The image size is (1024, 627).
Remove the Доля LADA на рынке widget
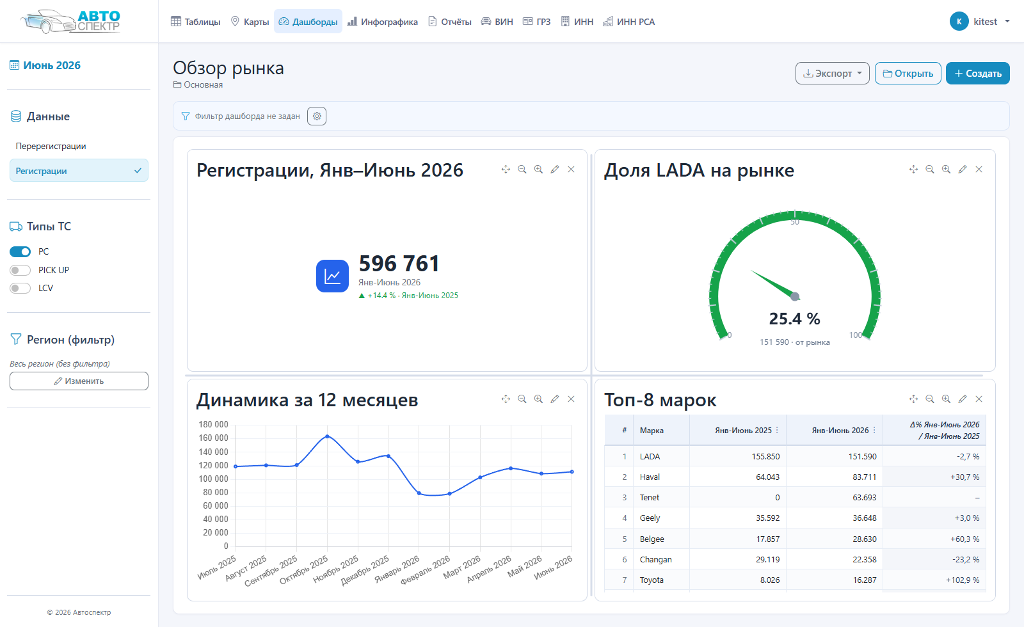979,170
